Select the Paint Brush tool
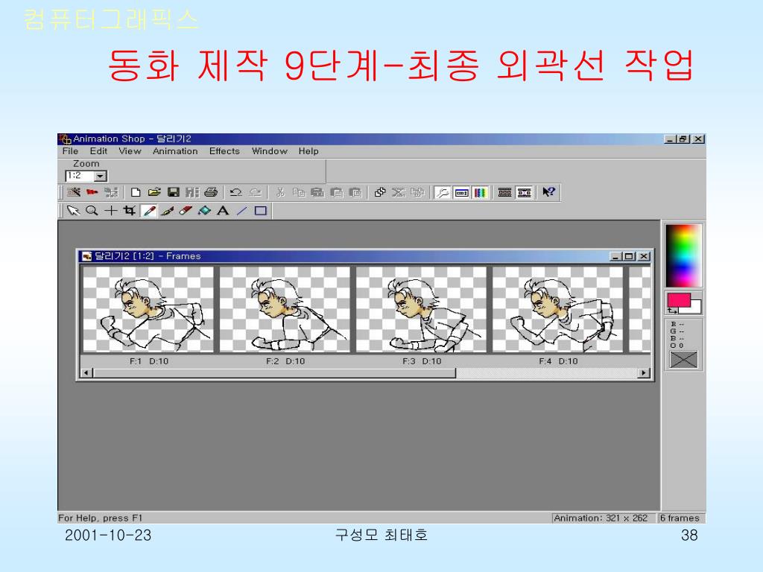This screenshot has height=572, width=763. click(168, 211)
